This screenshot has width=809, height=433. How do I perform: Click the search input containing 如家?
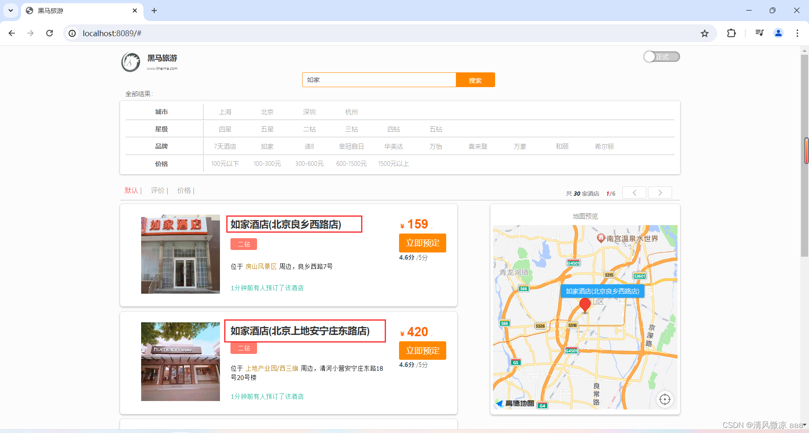click(x=379, y=80)
